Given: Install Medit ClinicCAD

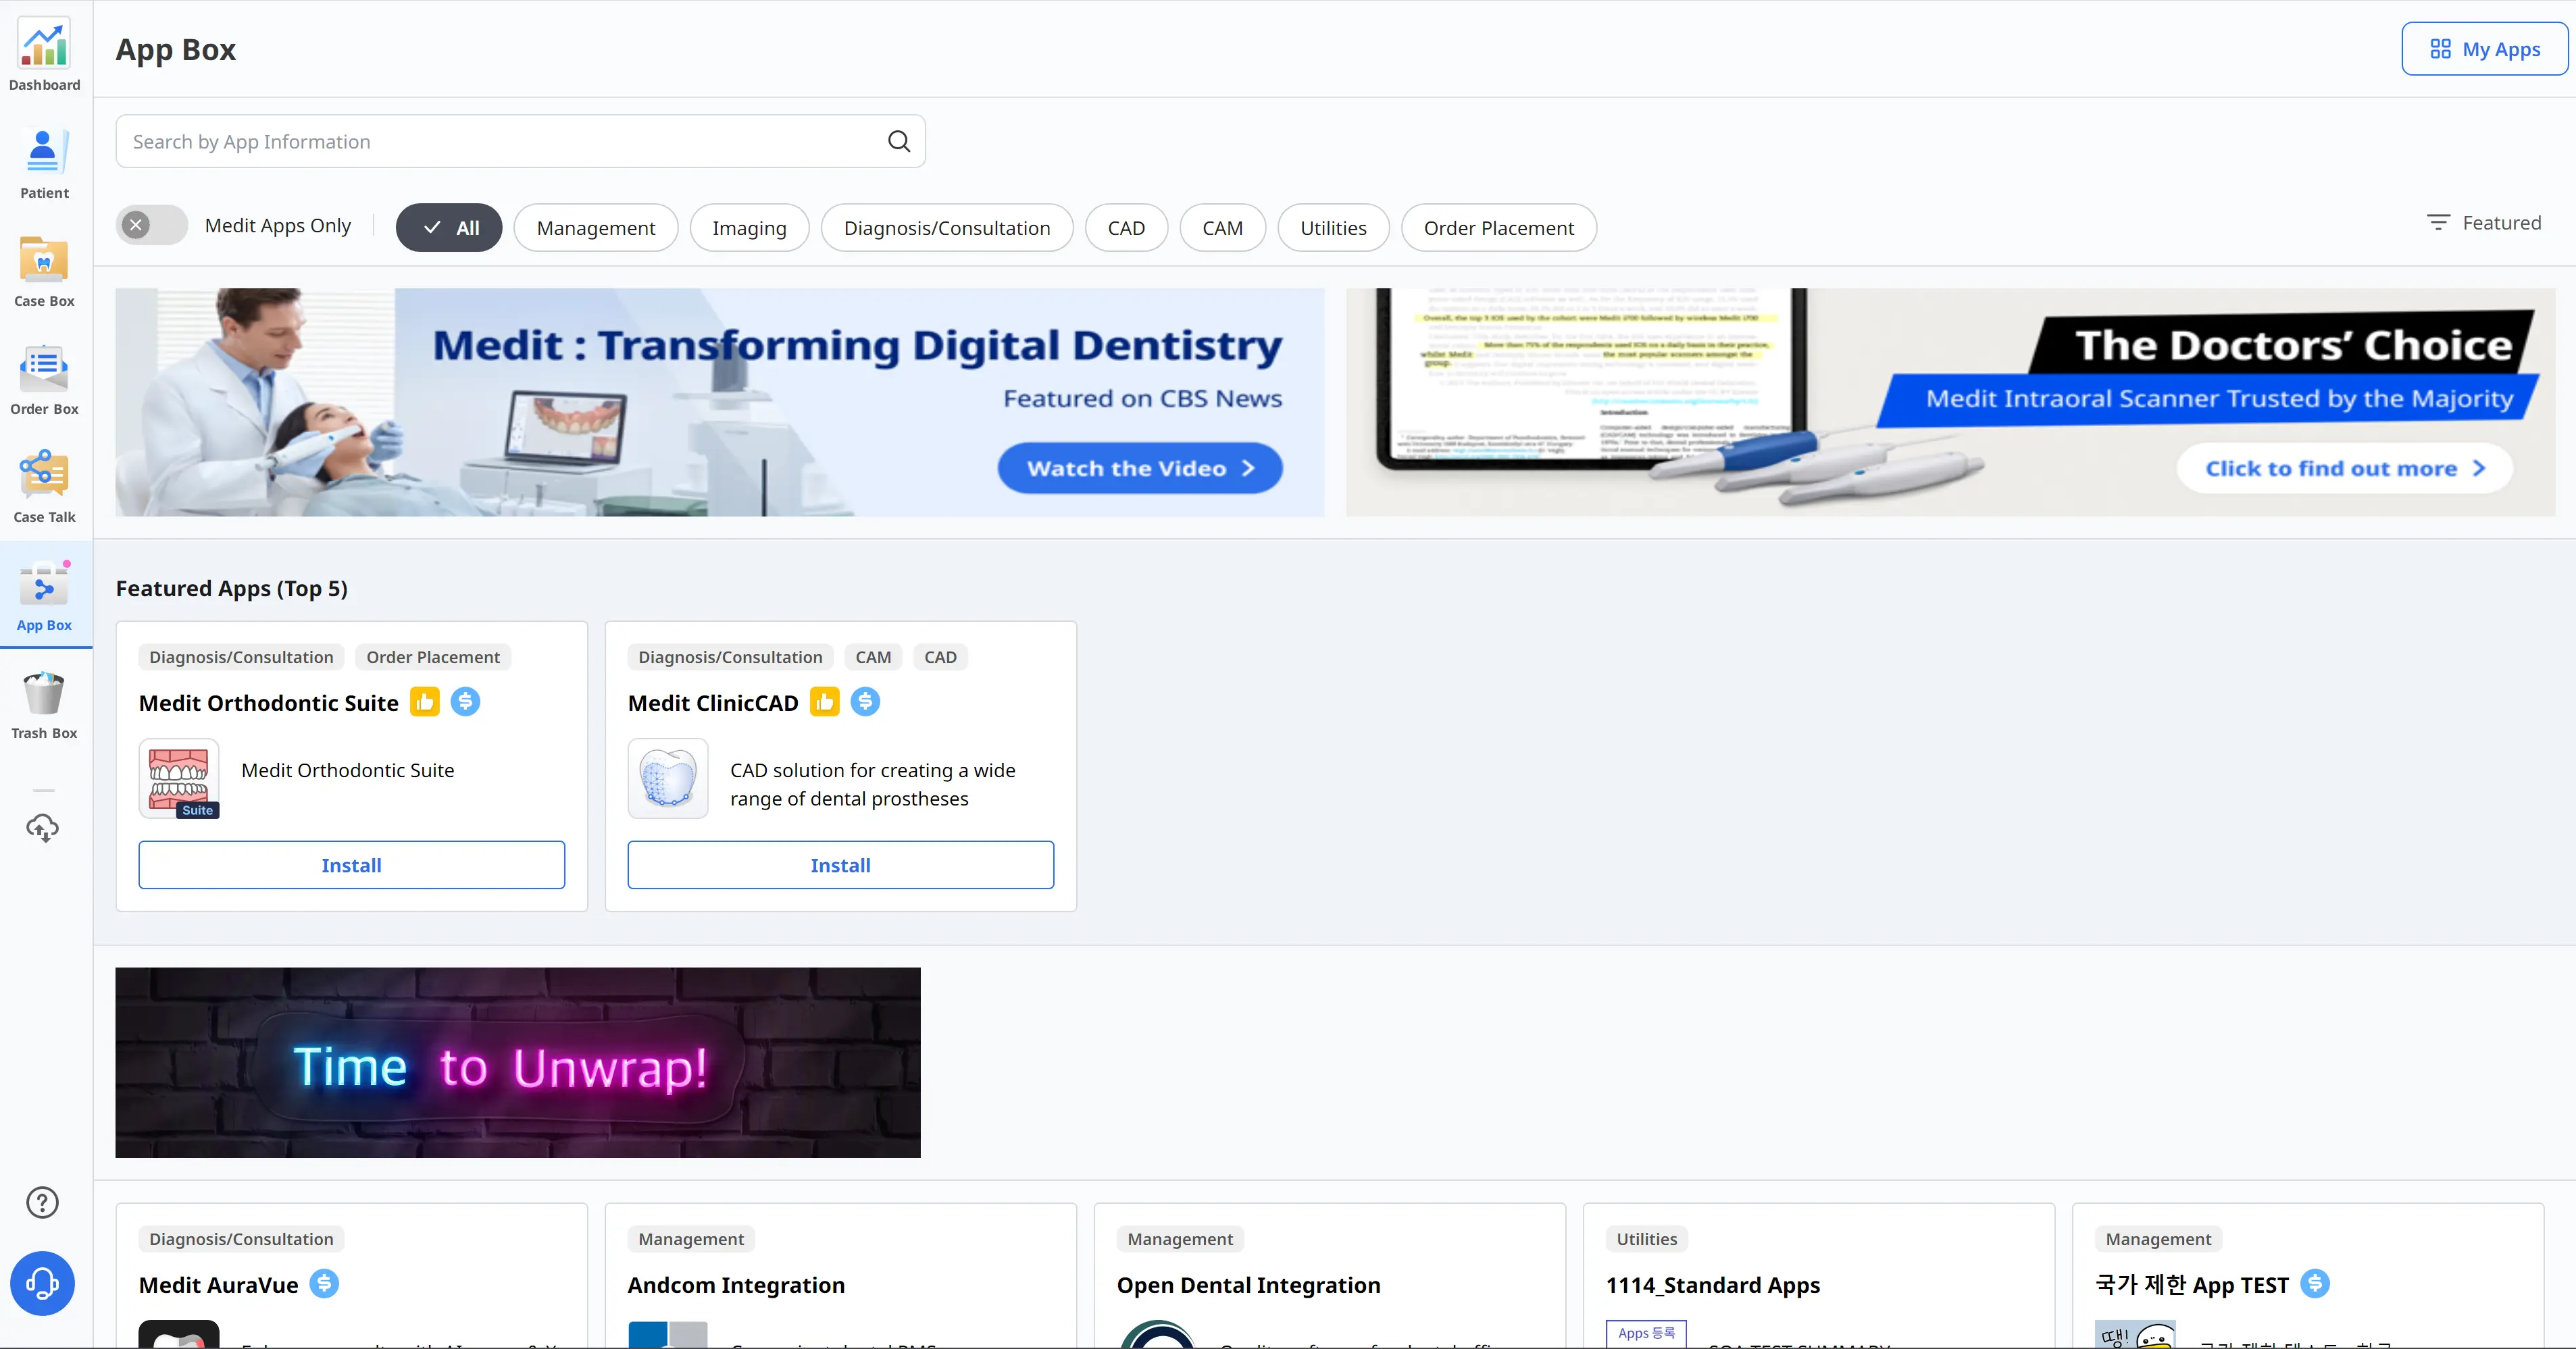Looking at the screenshot, I should (840, 866).
